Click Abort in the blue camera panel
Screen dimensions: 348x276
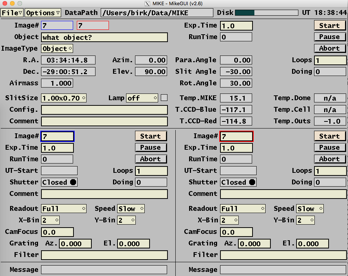[151, 159]
